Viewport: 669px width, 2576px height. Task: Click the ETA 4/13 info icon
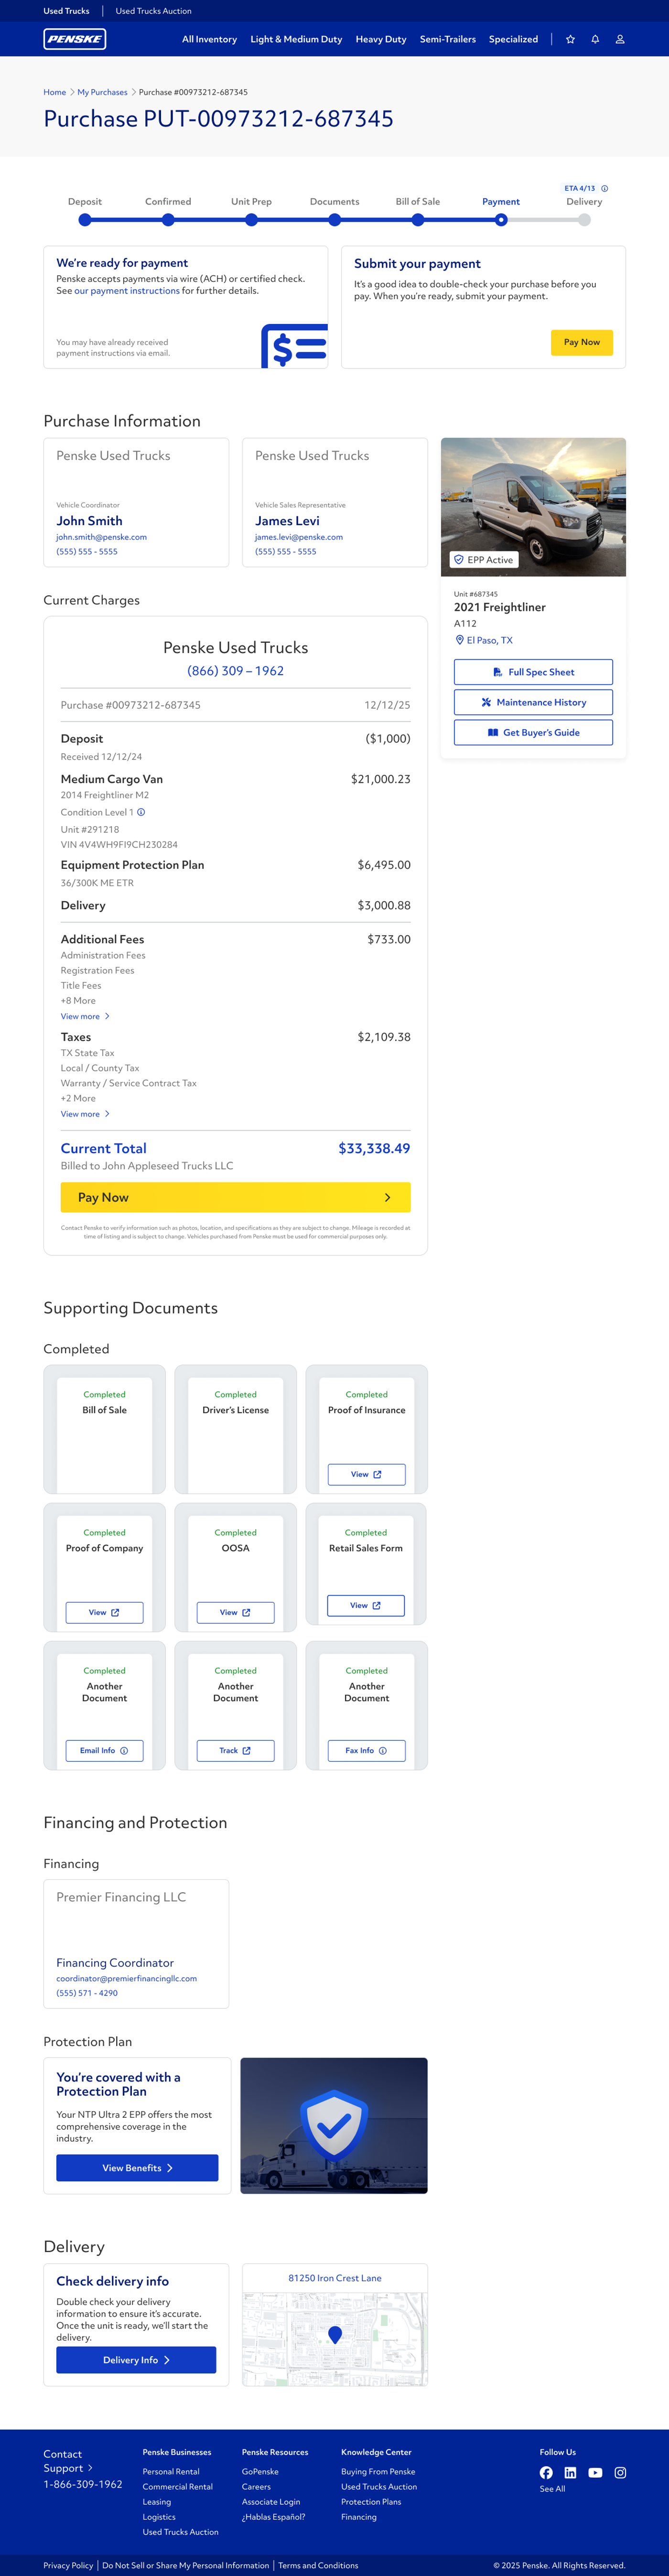(604, 188)
